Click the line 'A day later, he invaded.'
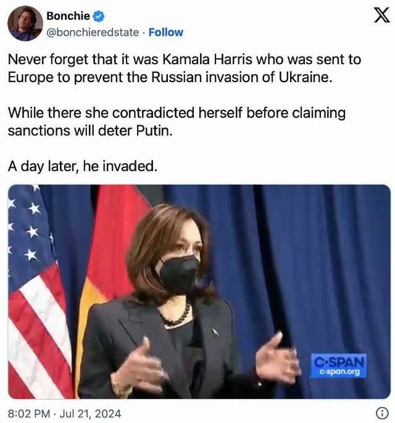The width and height of the screenshot is (395, 423). (x=83, y=166)
